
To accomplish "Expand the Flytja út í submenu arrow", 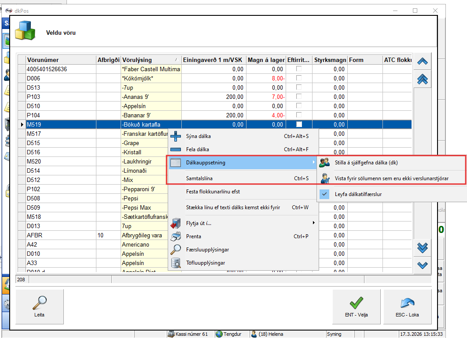I will coord(313,223).
